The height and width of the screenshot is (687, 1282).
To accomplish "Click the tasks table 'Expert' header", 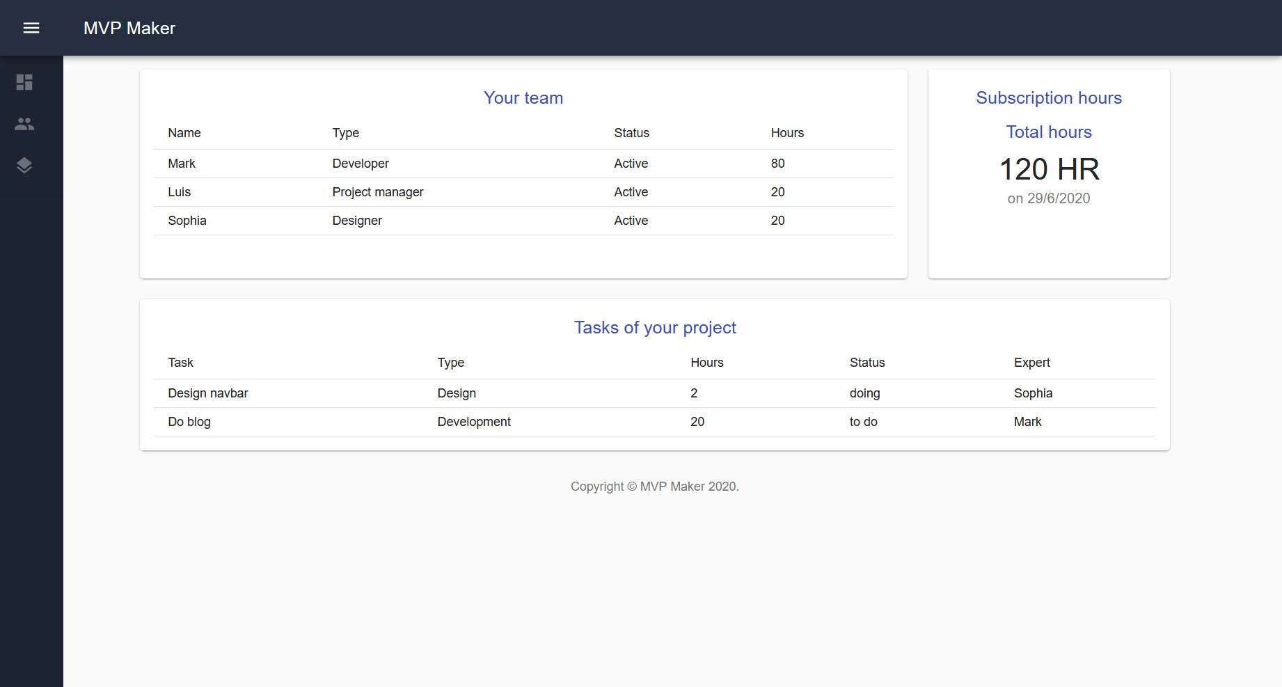I will [1032, 363].
